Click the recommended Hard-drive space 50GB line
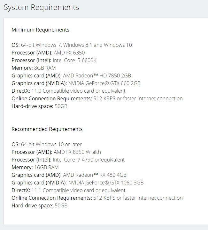 pyautogui.click(x=39, y=205)
